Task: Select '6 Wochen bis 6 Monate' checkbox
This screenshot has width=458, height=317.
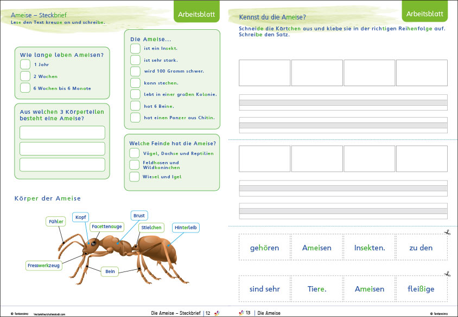Action: pos(25,88)
